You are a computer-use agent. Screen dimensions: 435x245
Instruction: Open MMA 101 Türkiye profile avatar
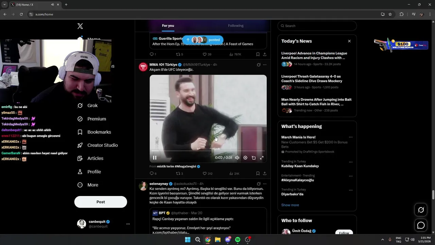pyautogui.click(x=143, y=67)
